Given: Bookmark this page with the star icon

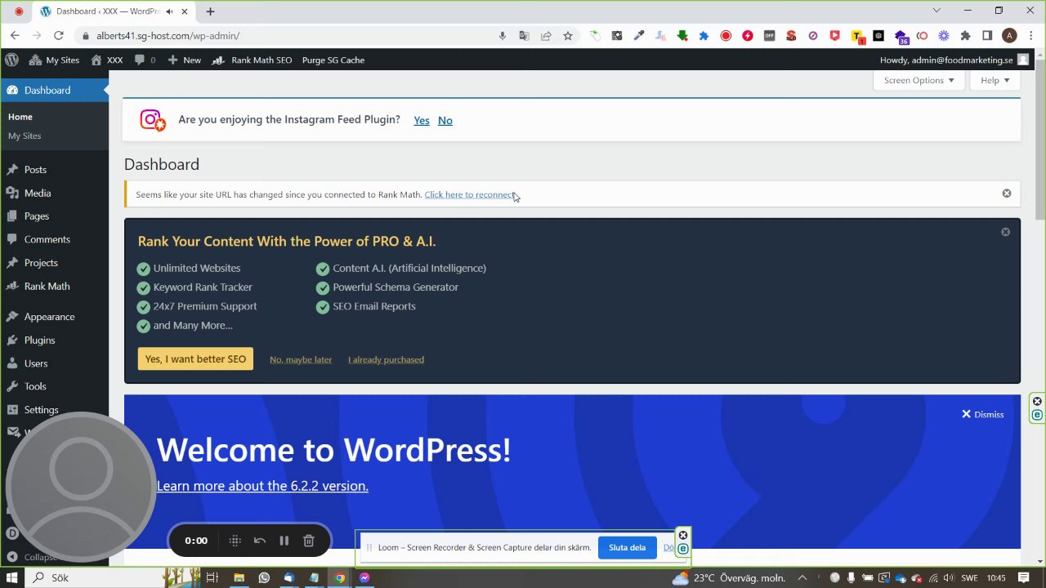Looking at the screenshot, I should pyautogui.click(x=568, y=36).
